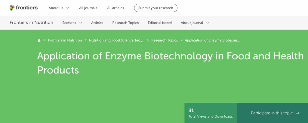Click the Frontiers logo icon

12,8
